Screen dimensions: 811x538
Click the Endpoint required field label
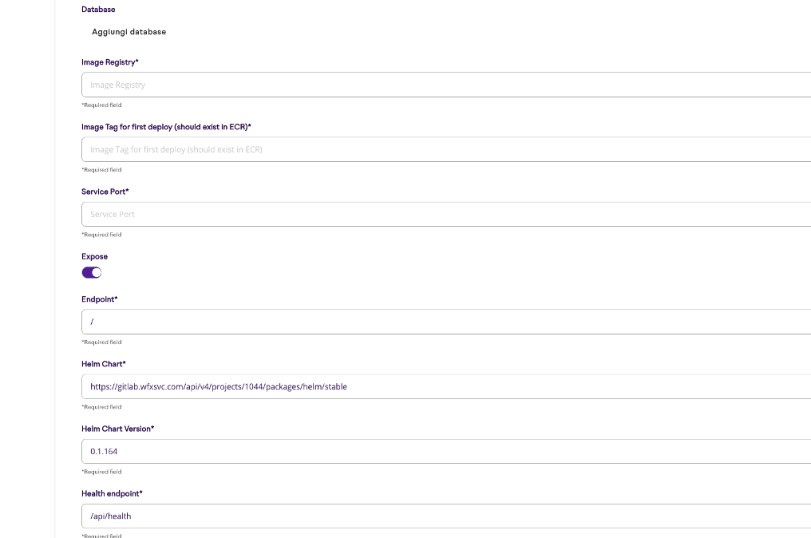(99, 299)
